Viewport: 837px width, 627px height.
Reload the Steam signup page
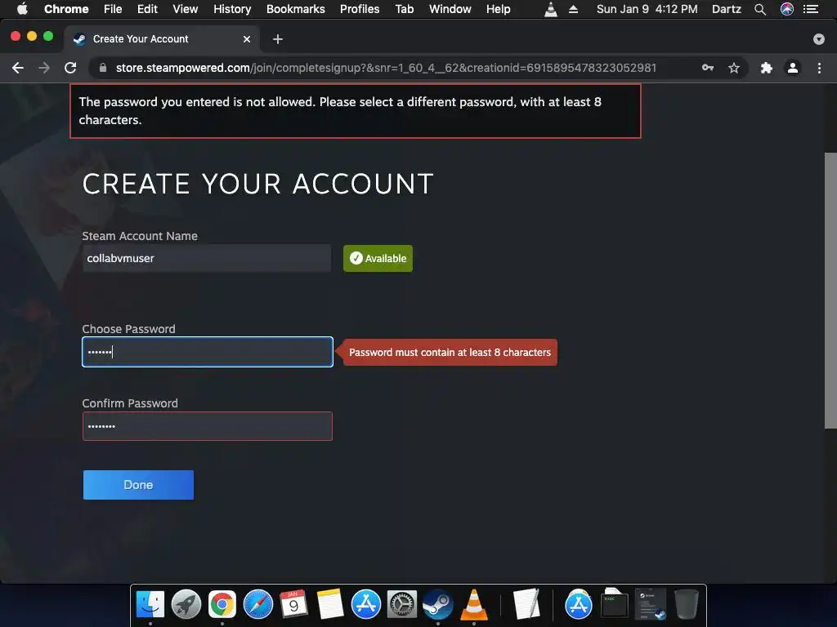coord(70,68)
